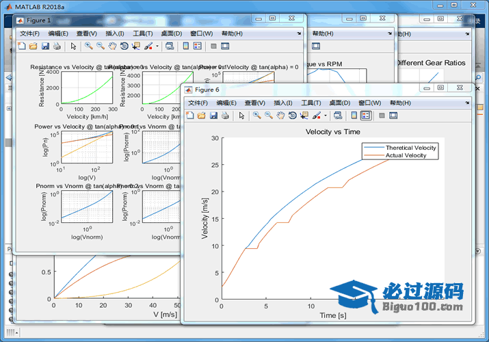Open 文件(F) menu in Figure 1
The width and height of the screenshot is (489, 342).
tap(30, 33)
